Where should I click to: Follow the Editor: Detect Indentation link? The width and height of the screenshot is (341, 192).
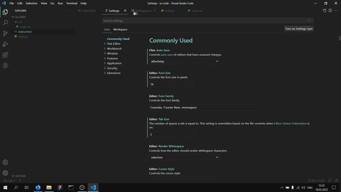[x=290, y=123]
